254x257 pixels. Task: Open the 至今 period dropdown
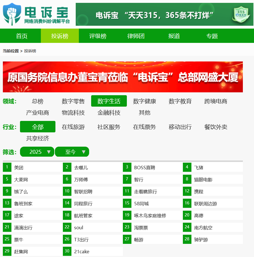72,152
